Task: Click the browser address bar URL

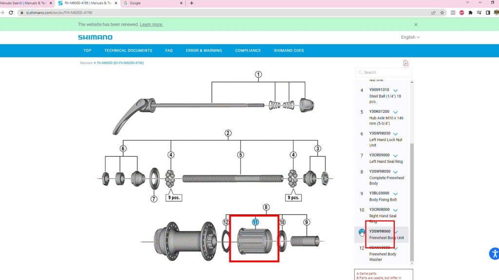Action: pos(59,13)
